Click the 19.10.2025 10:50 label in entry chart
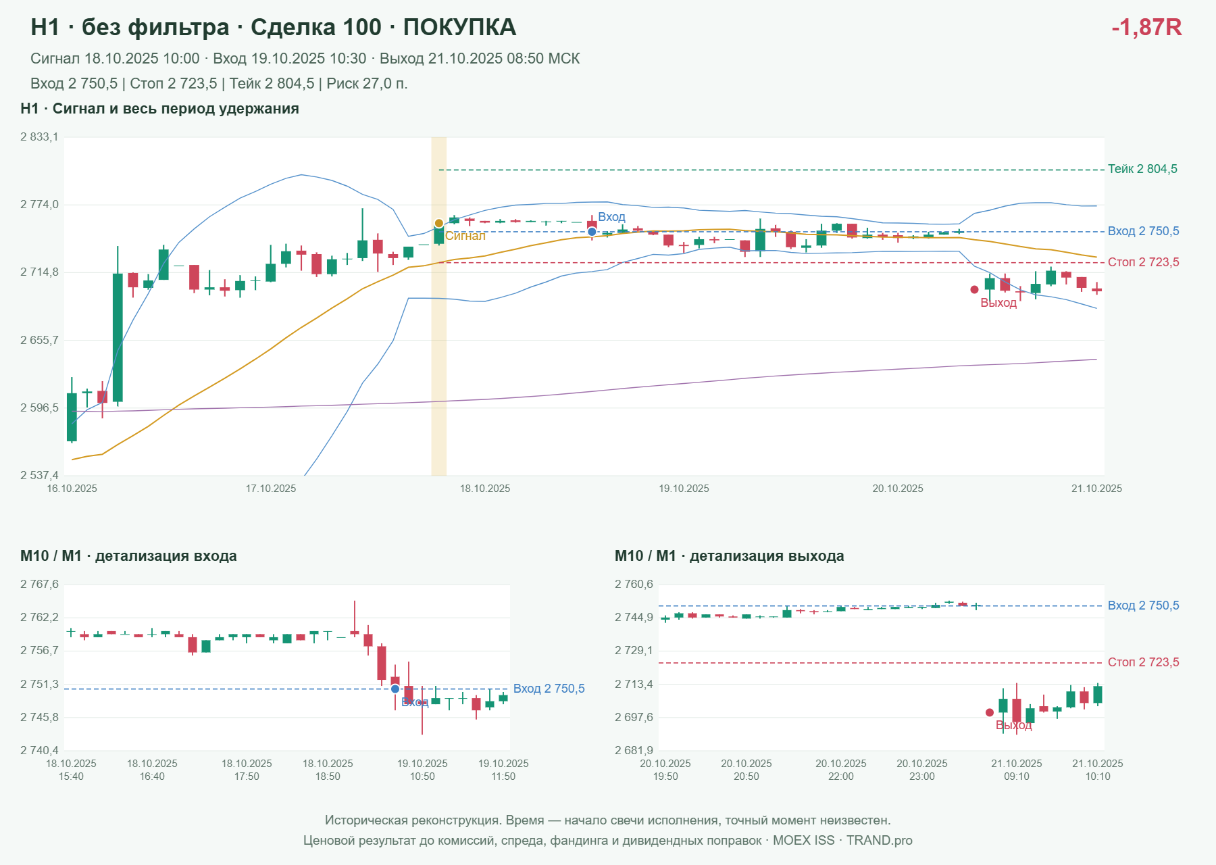 click(422, 770)
